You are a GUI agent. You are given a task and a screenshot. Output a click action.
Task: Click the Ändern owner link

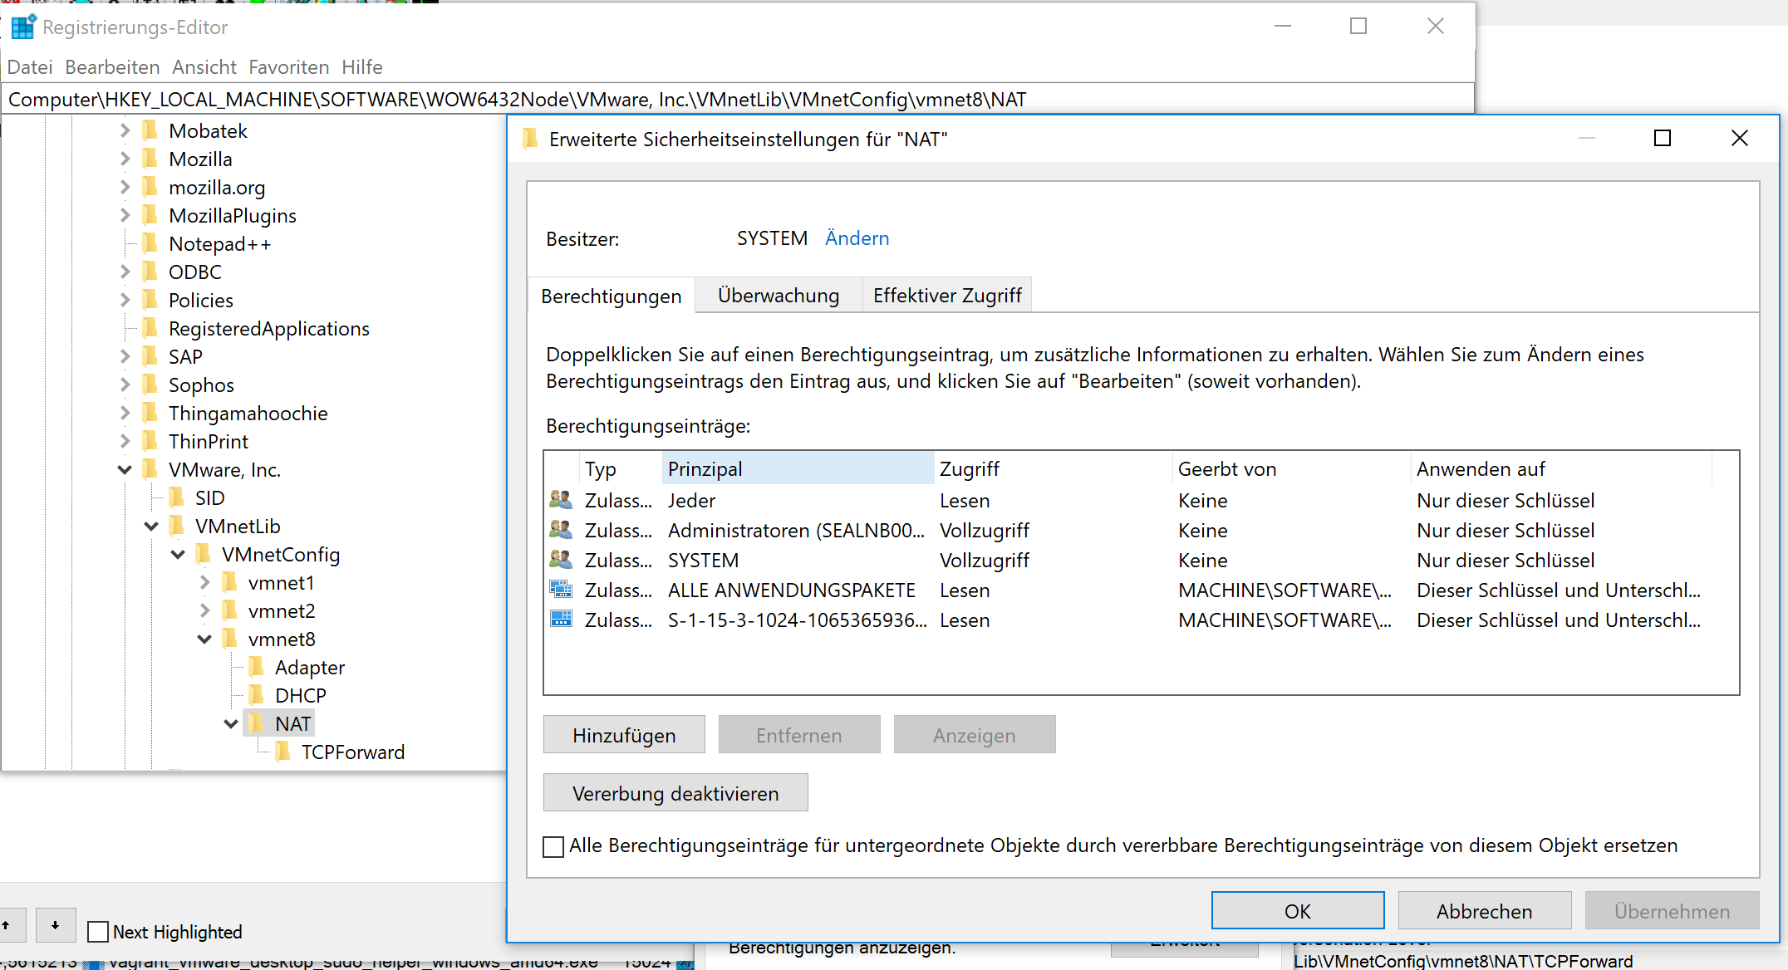(x=857, y=238)
